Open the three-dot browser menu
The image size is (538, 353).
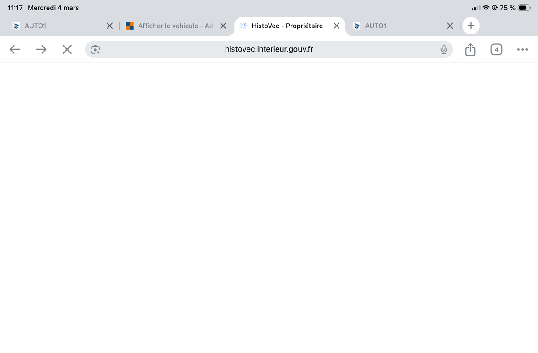tap(522, 49)
